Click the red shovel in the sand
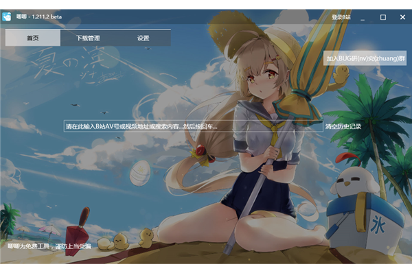Image resolution: width=412 pixels, height=273 pixels. pos(78,231)
